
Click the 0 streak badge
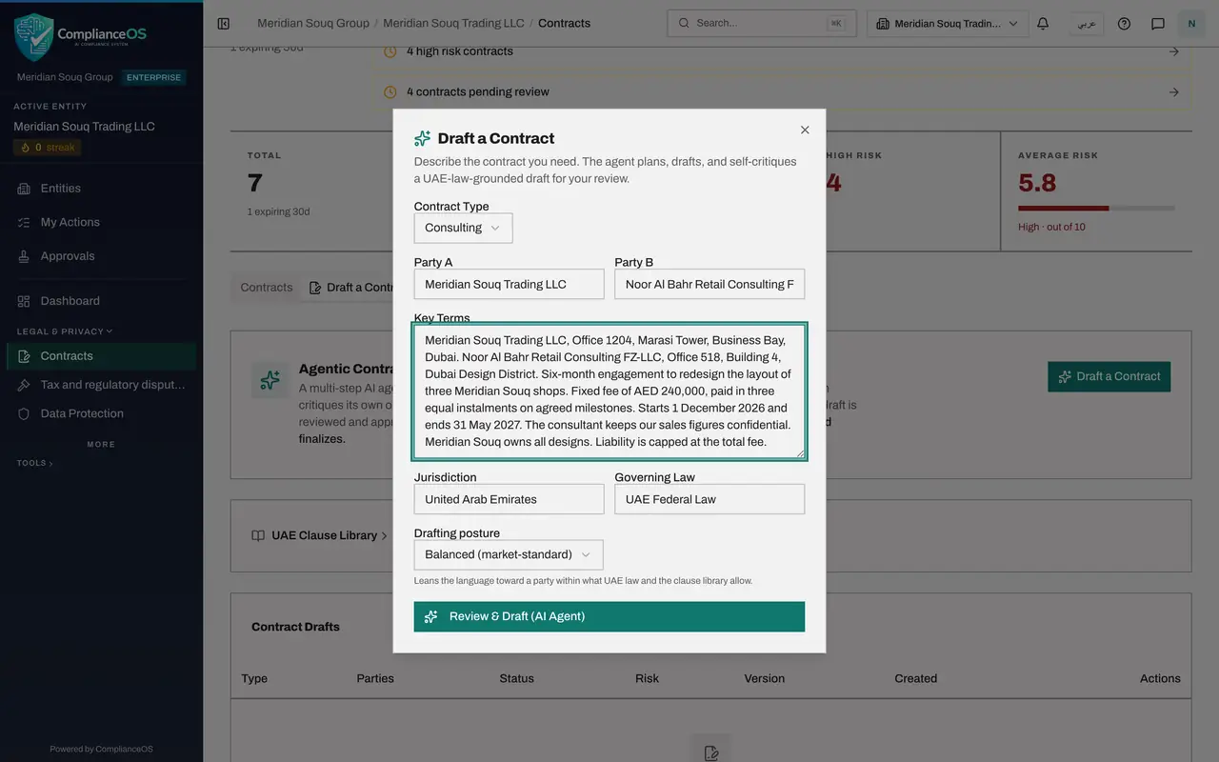48,148
